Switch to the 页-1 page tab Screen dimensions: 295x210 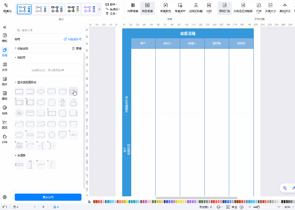point(56,207)
